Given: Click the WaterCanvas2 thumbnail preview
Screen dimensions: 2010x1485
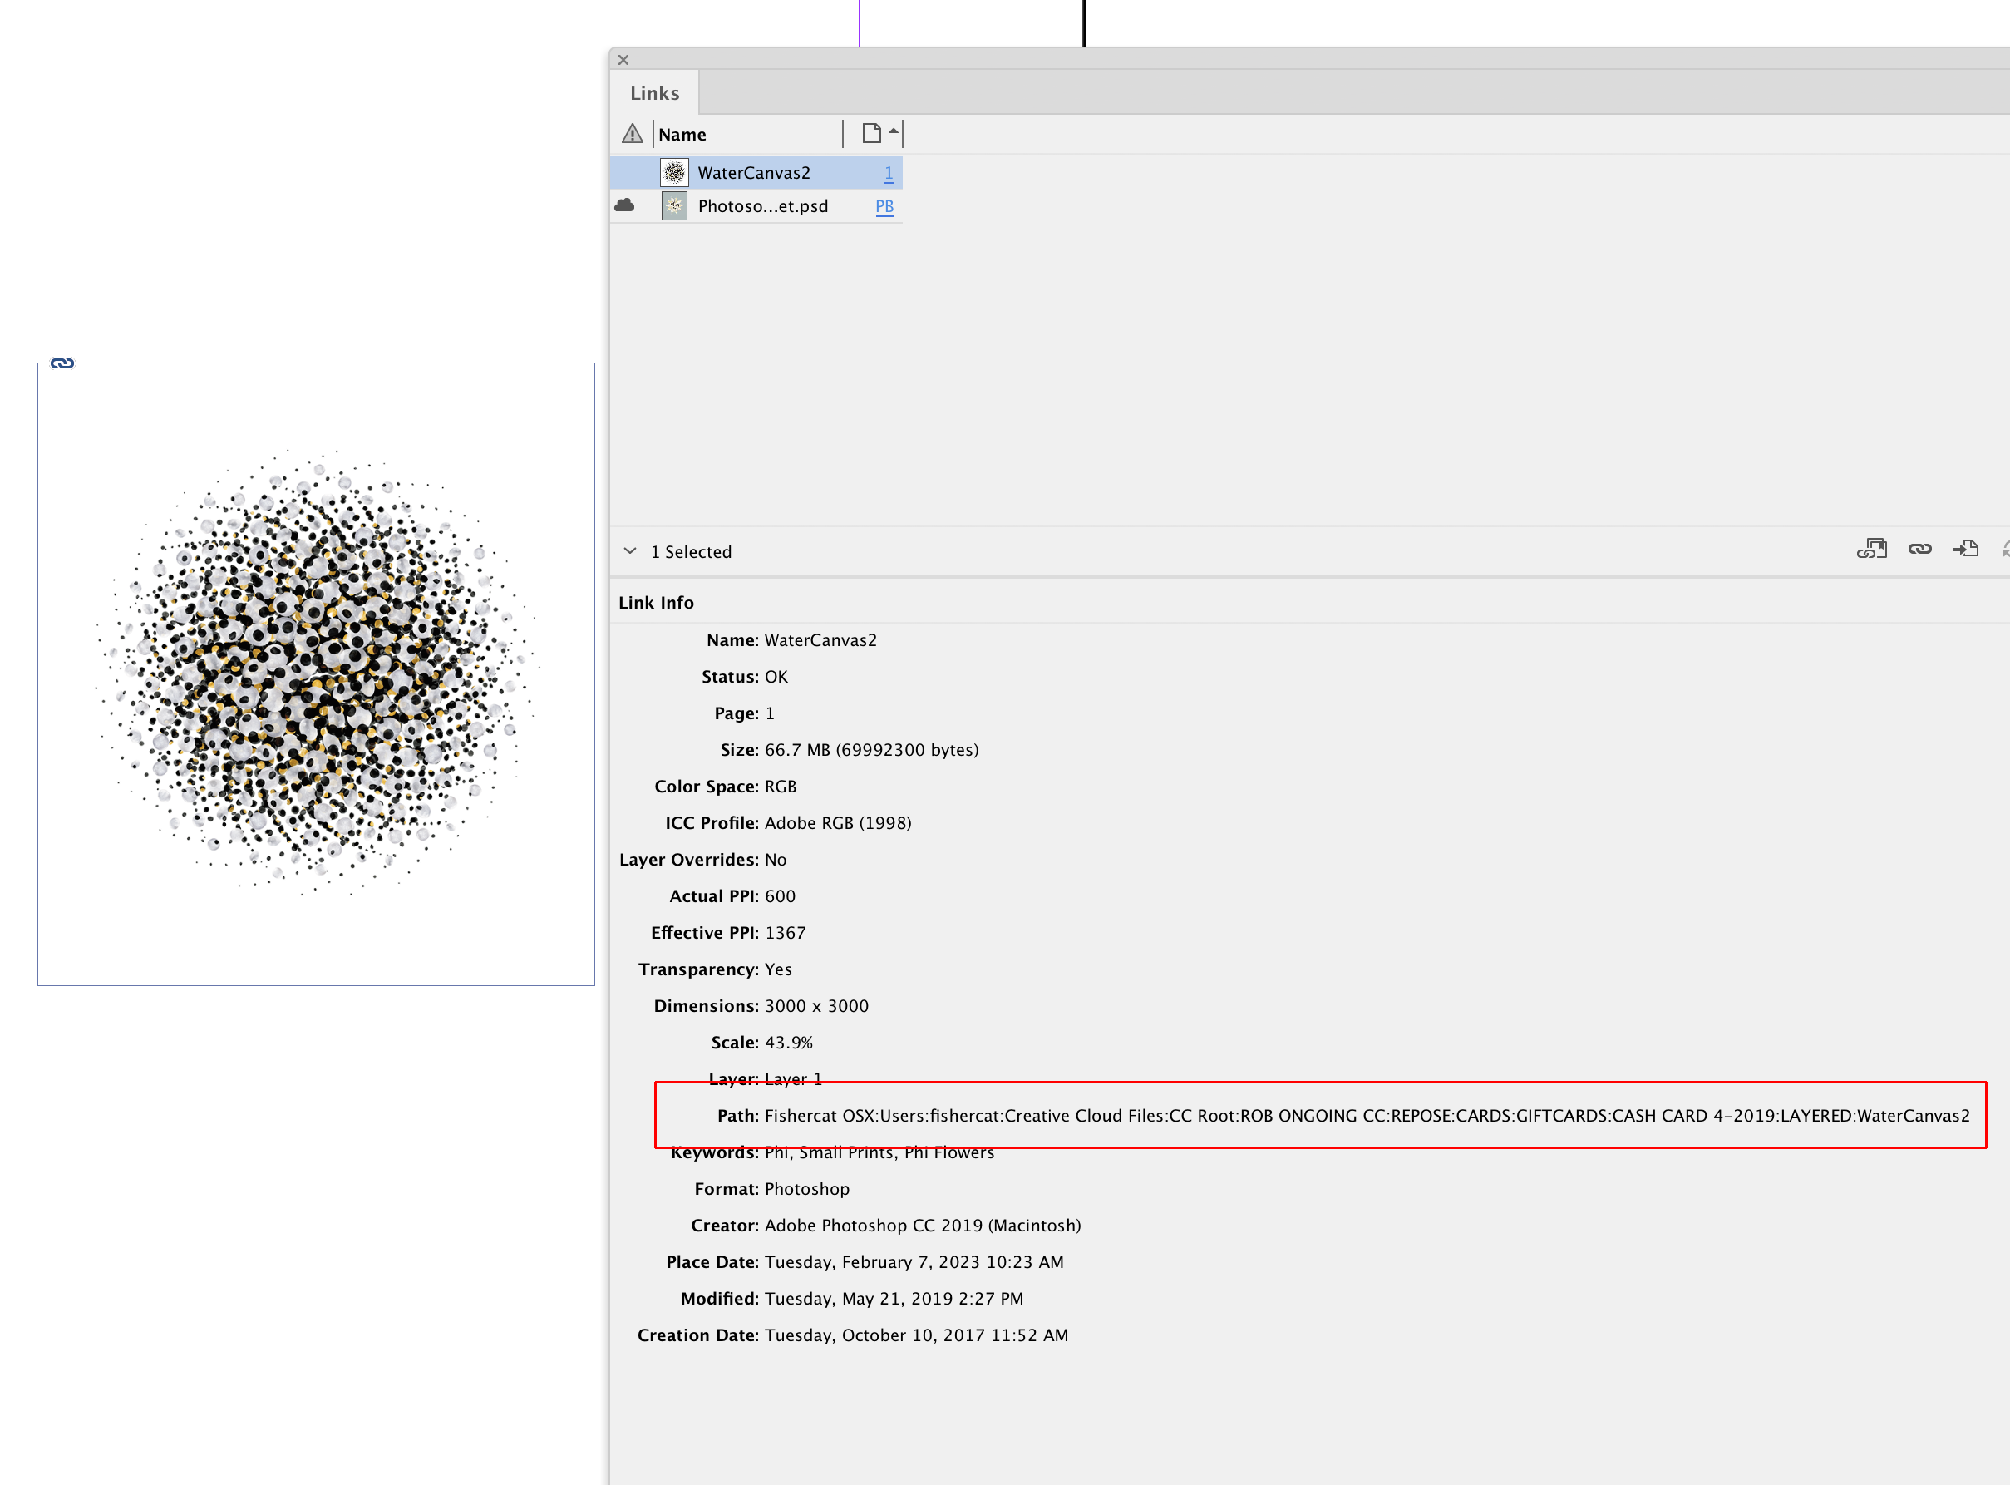Looking at the screenshot, I should [674, 171].
